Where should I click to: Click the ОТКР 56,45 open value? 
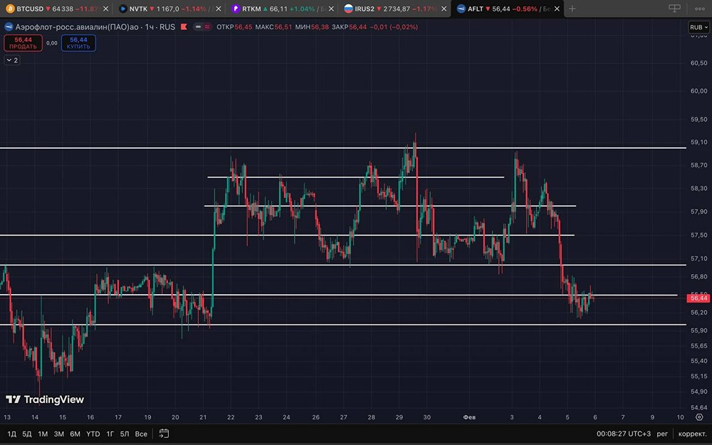tap(234, 27)
